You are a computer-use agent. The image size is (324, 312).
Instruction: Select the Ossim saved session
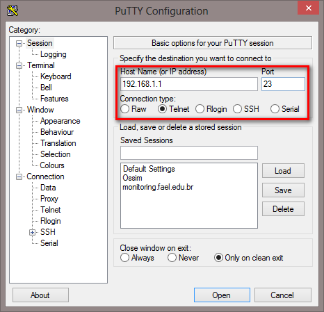pyautogui.click(x=132, y=178)
